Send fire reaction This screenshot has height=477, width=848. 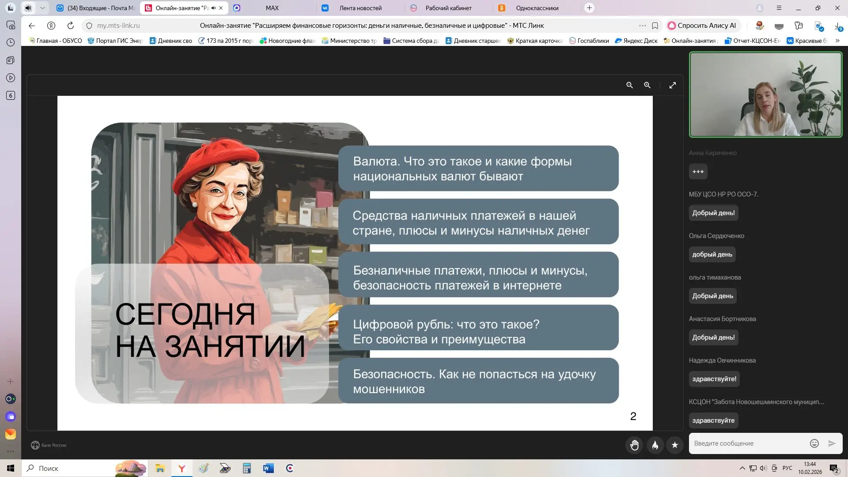pyautogui.click(x=655, y=445)
